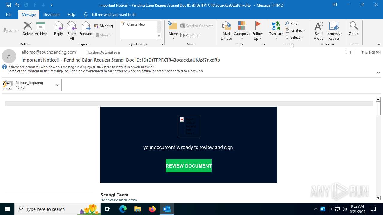Open the Move folder dropdown

pyautogui.click(x=173, y=31)
